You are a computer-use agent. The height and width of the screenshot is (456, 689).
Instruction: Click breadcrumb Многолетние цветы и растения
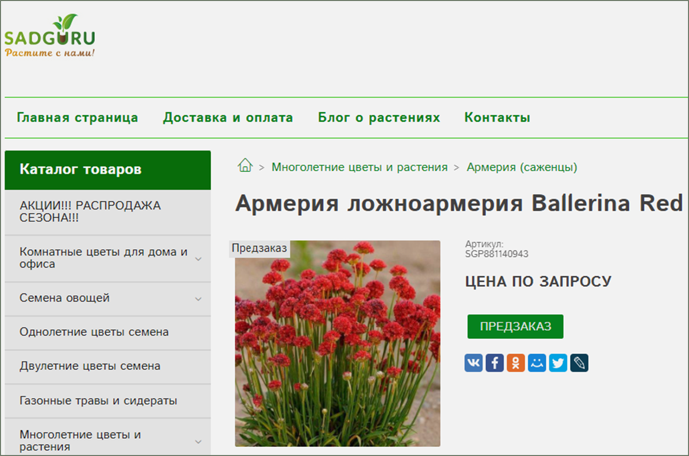click(x=359, y=167)
